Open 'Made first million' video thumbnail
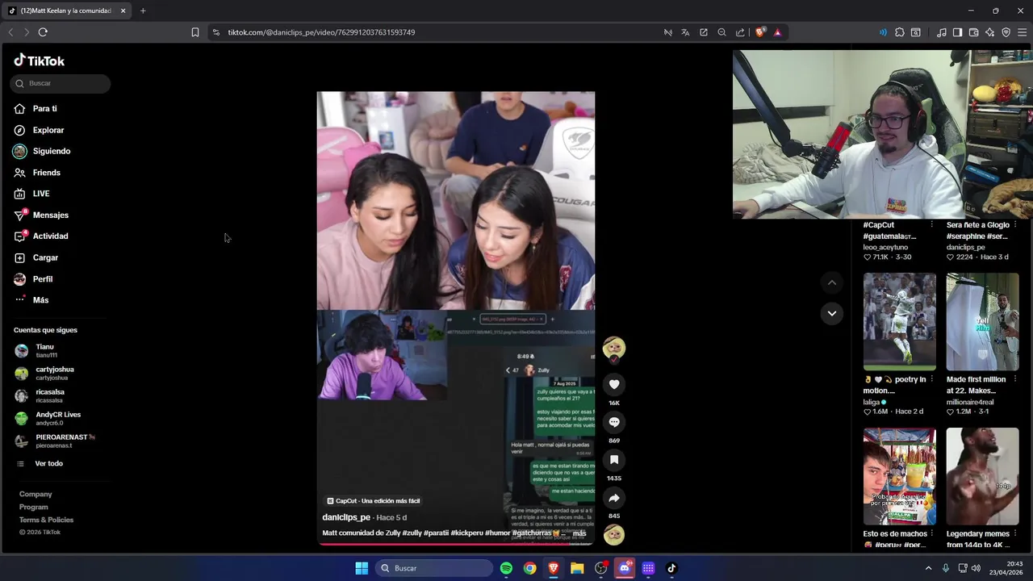The width and height of the screenshot is (1033, 581). [982, 321]
